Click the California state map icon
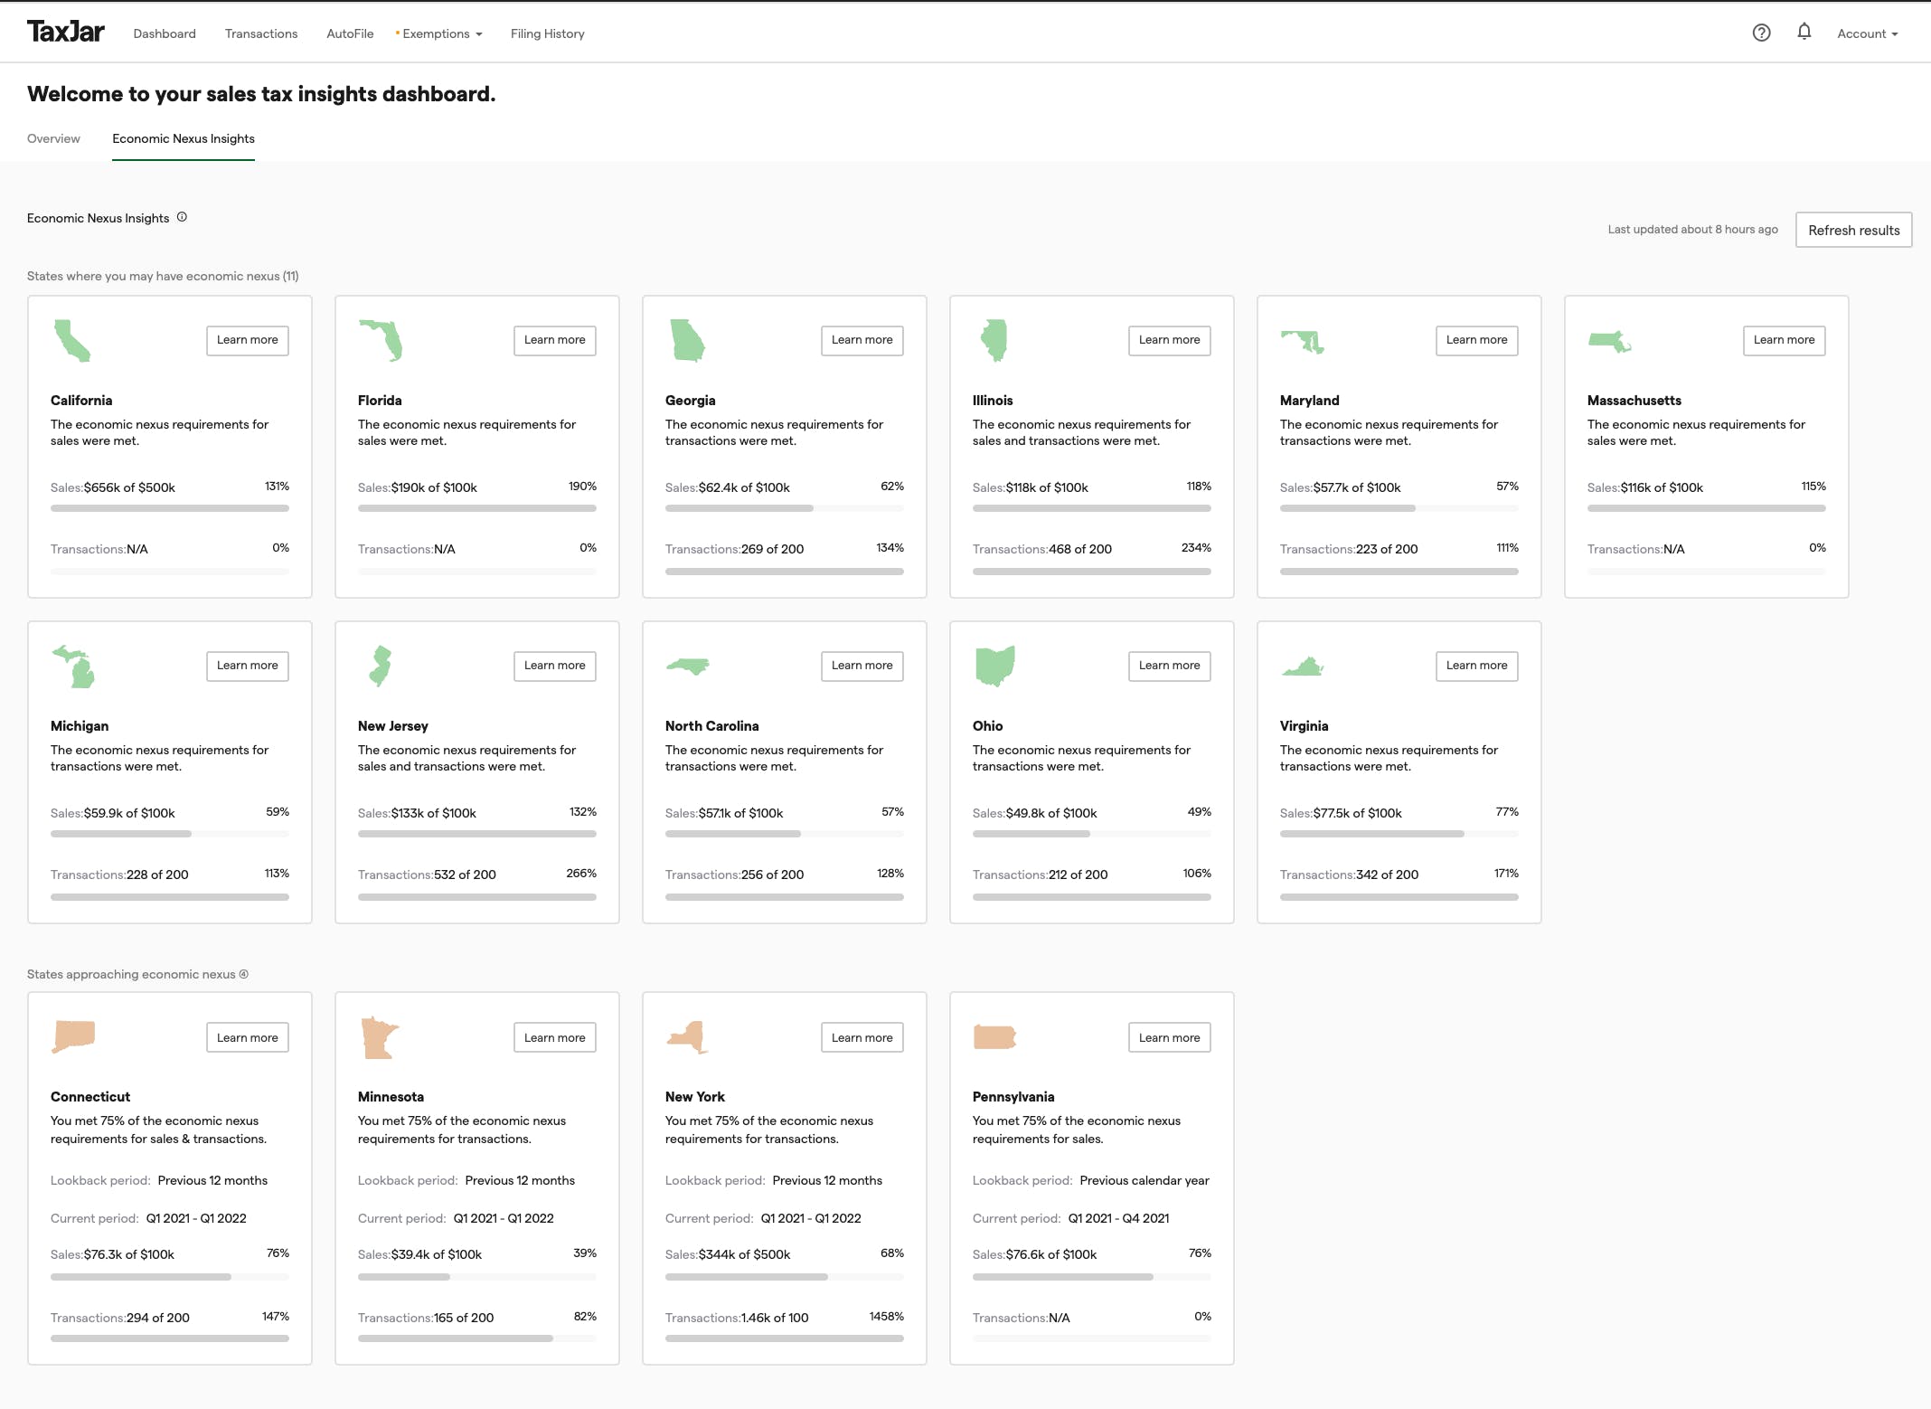Screen dimensions: 1931x1409 coord(72,341)
